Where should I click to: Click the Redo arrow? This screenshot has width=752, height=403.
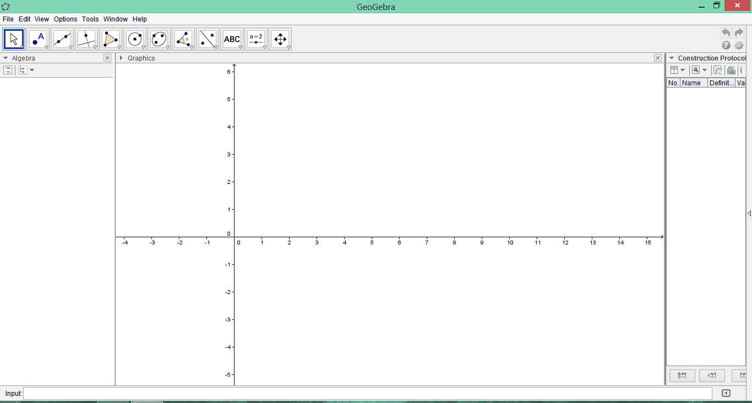click(739, 33)
